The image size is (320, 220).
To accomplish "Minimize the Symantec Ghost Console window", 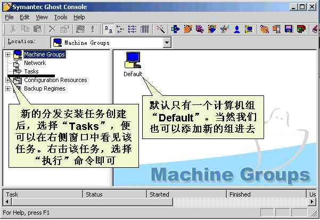I will click(293, 7).
